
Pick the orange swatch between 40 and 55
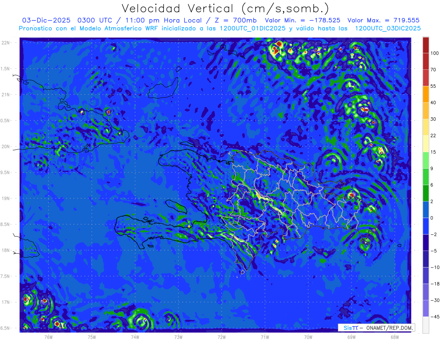click(x=426, y=94)
